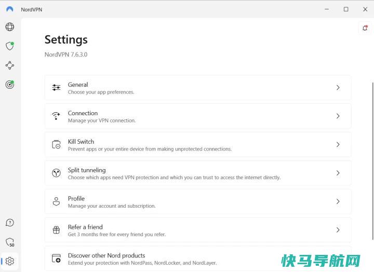Click the General sliders icon

coord(56,88)
